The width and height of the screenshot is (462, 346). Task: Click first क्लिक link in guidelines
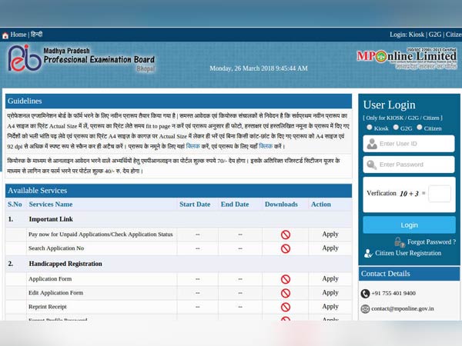click(x=193, y=146)
